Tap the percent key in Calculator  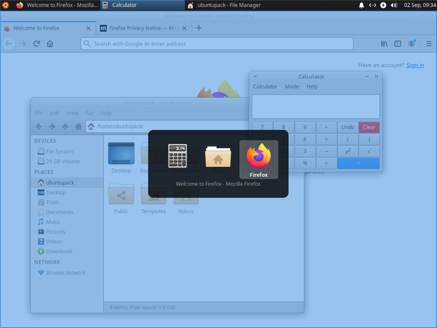point(305,163)
